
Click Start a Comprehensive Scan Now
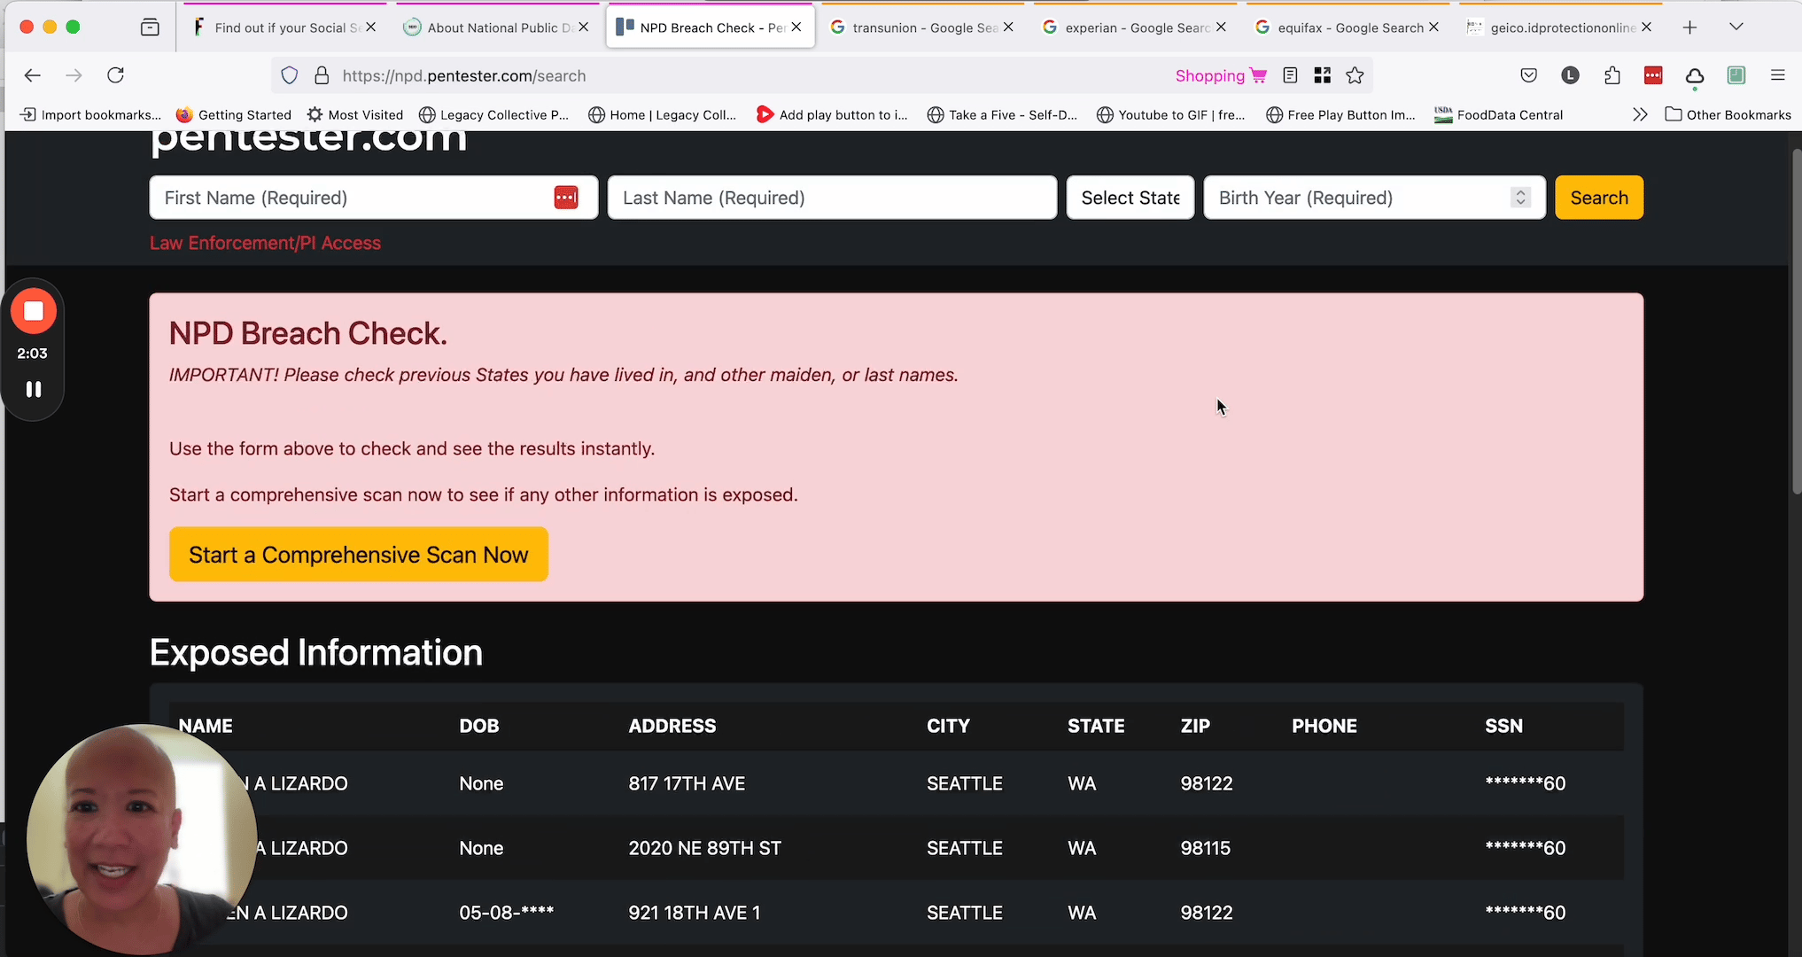click(359, 555)
